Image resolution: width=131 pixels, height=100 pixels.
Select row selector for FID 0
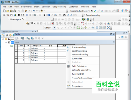click(16, 48)
